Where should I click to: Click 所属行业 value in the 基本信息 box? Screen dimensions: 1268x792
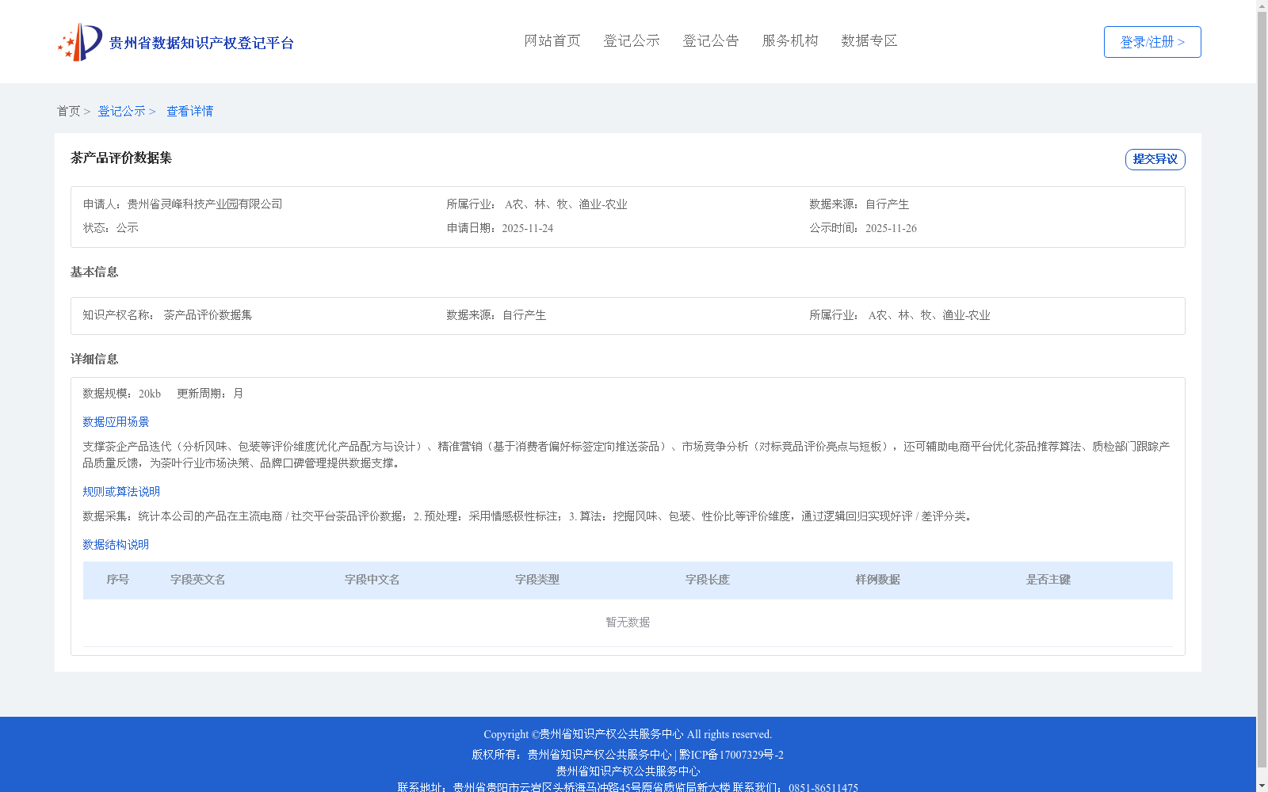pyautogui.click(x=929, y=315)
